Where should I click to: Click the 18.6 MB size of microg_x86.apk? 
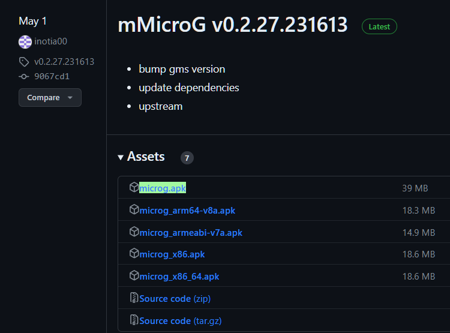click(419, 254)
